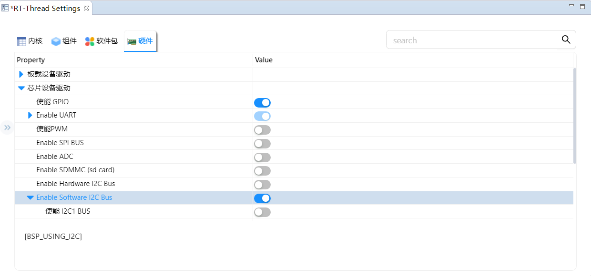591x276 pixels.
Task: Close the RT-Thread Settings editor tab
Action: point(86,8)
